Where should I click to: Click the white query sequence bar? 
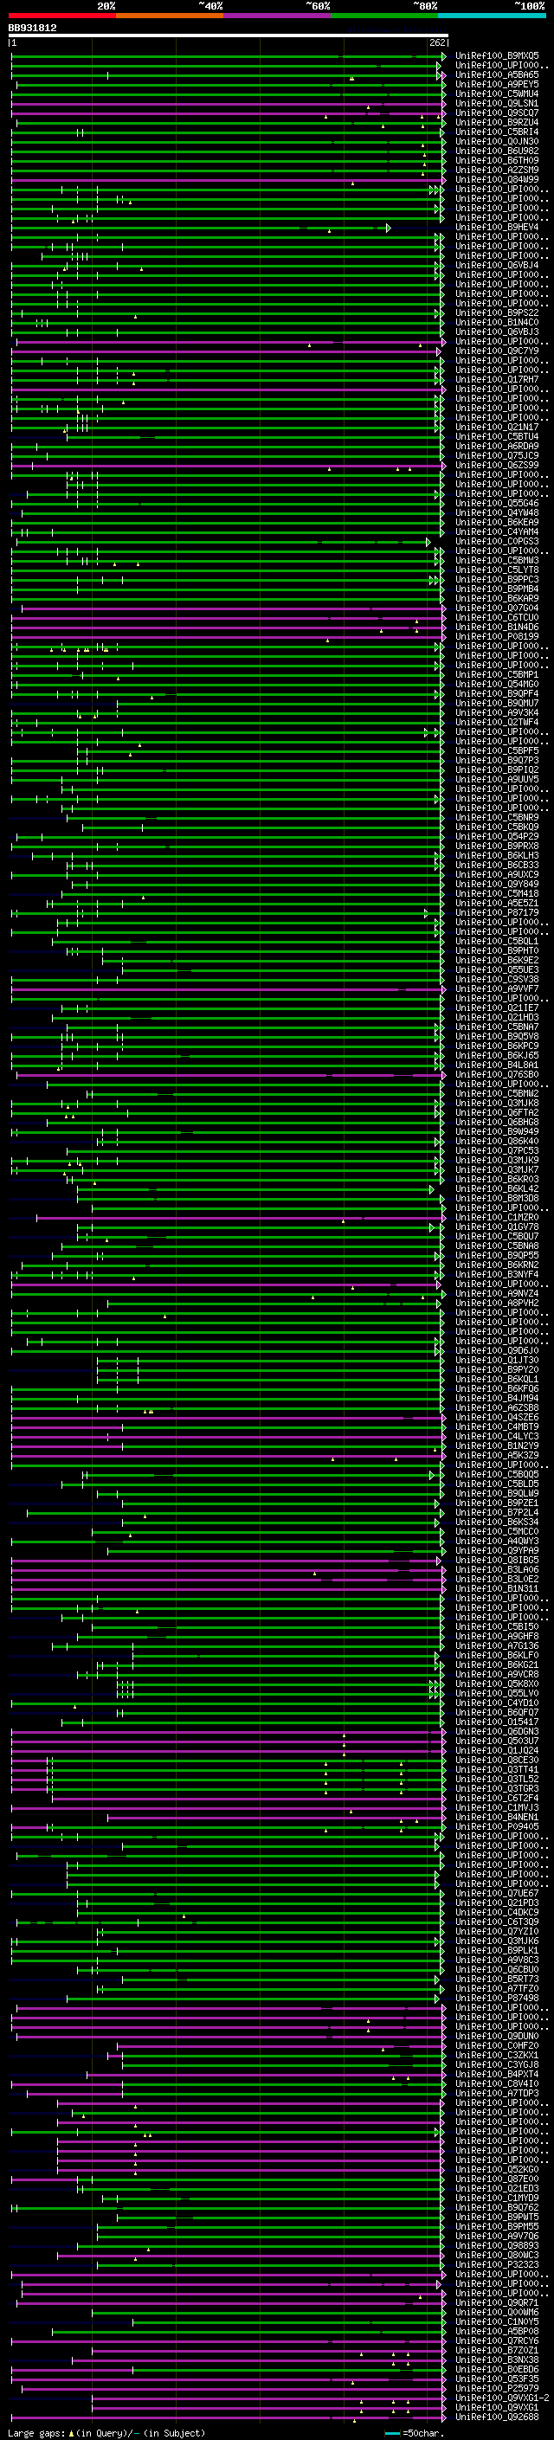tap(229, 35)
